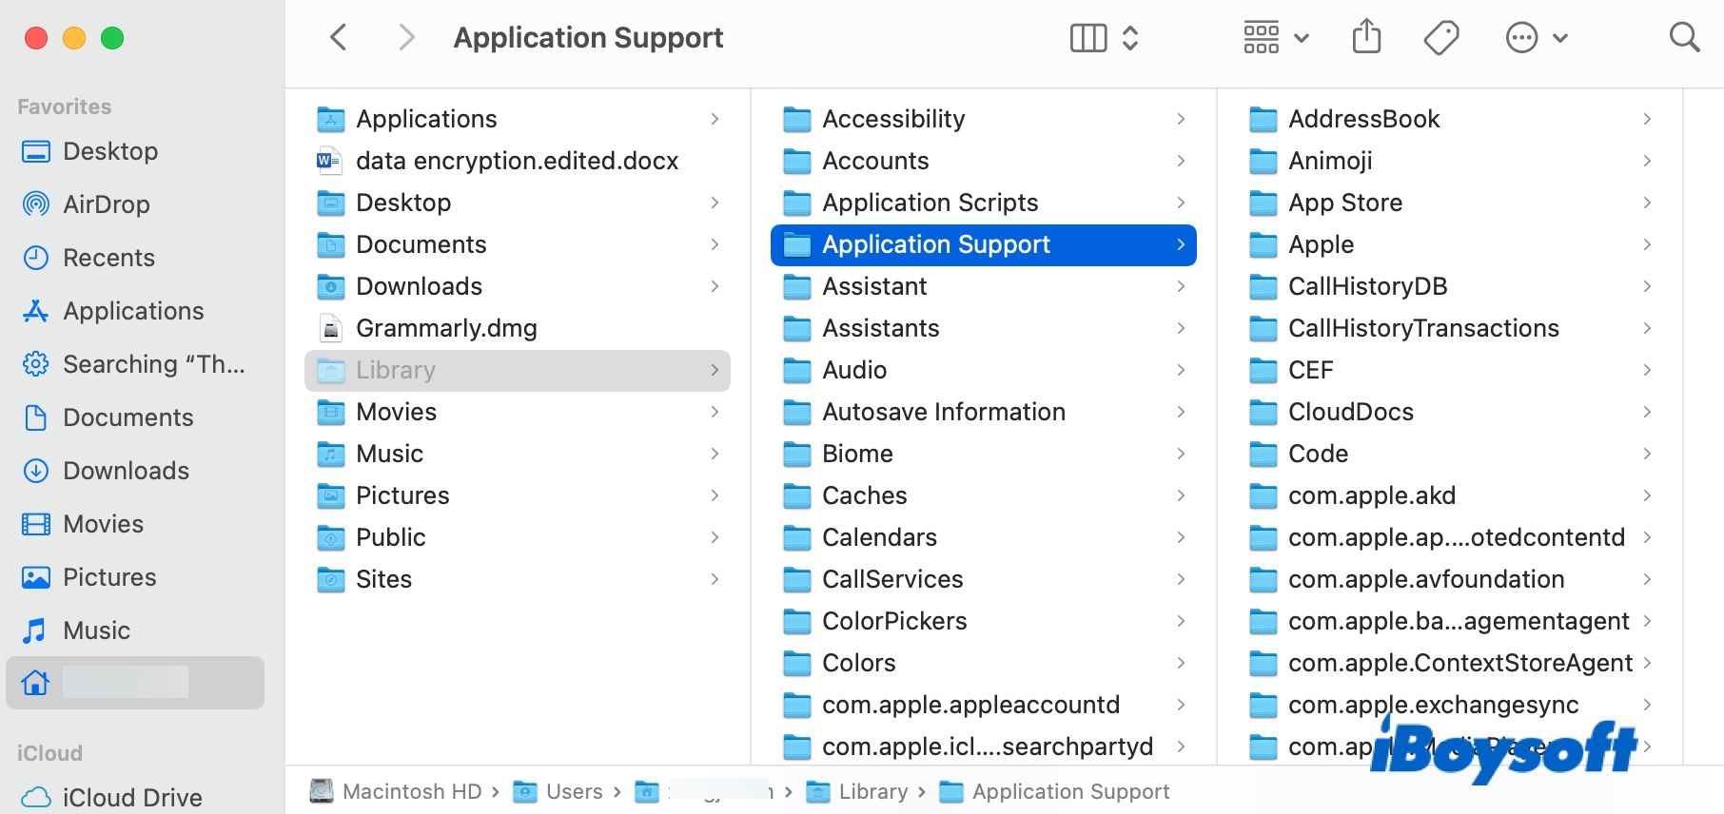Click Library in the bottom path bar
This screenshot has height=814, width=1724.
[872, 791]
